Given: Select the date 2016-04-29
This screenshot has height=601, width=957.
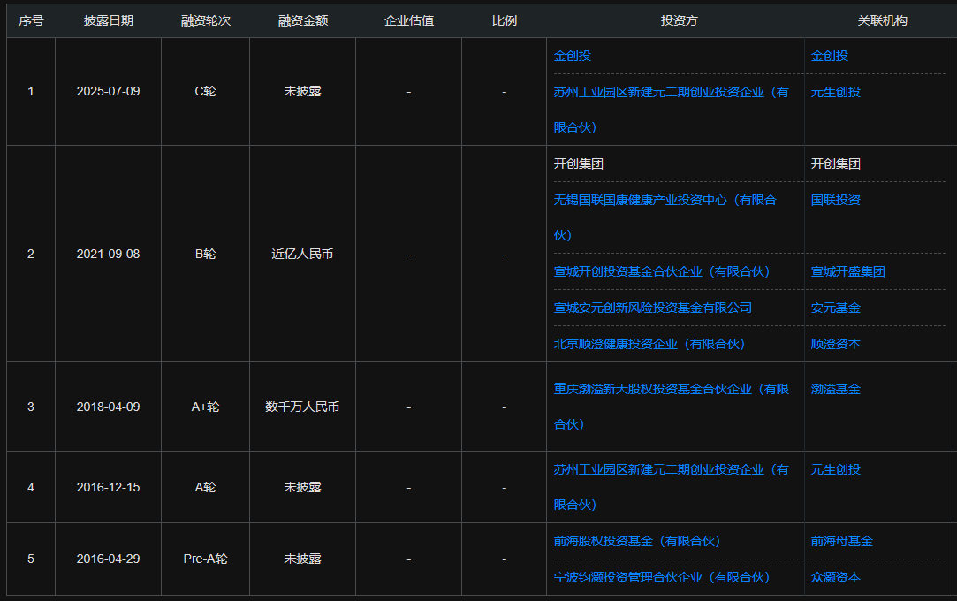Looking at the screenshot, I should pyautogui.click(x=108, y=559).
